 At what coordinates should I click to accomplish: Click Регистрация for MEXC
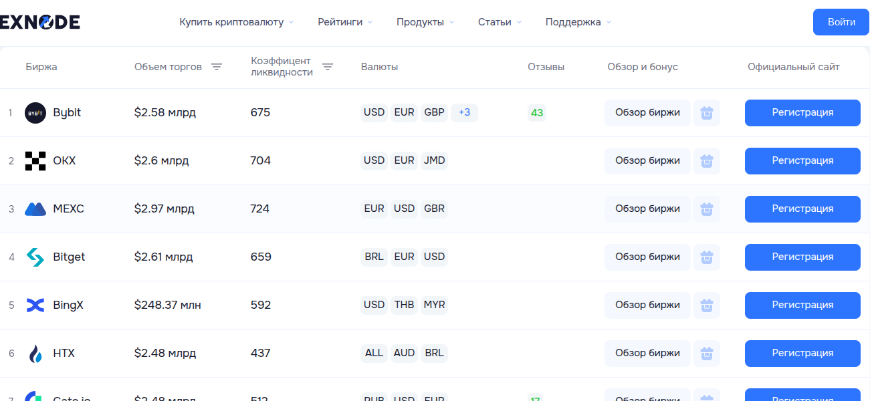coord(802,209)
